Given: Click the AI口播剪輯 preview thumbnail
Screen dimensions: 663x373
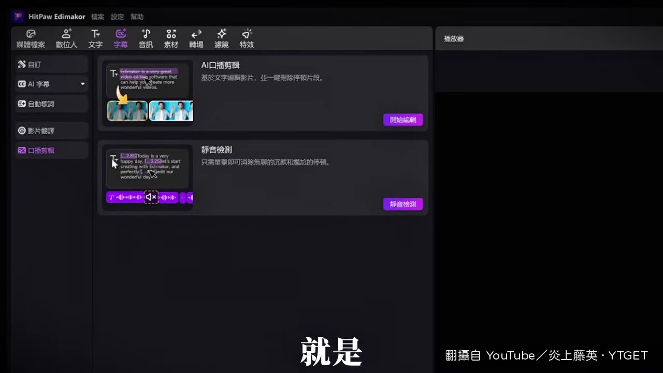Looking at the screenshot, I should pyautogui.click(x=148, y=93).
